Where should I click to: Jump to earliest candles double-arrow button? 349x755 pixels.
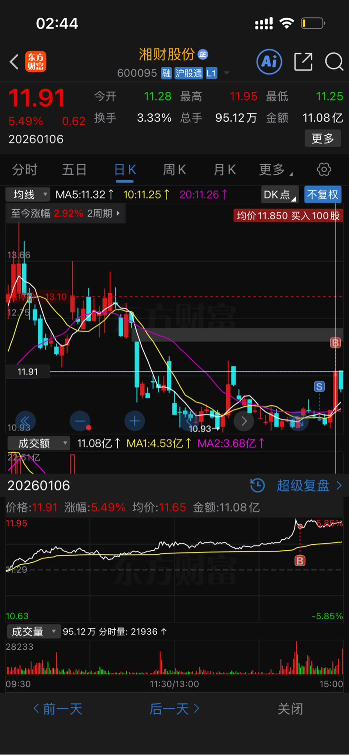(25, 421)
